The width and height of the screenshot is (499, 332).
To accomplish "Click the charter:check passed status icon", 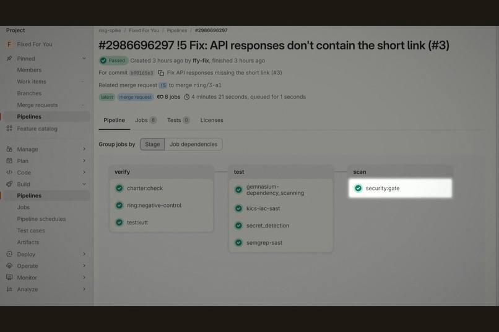I will (x=119, y=188).
